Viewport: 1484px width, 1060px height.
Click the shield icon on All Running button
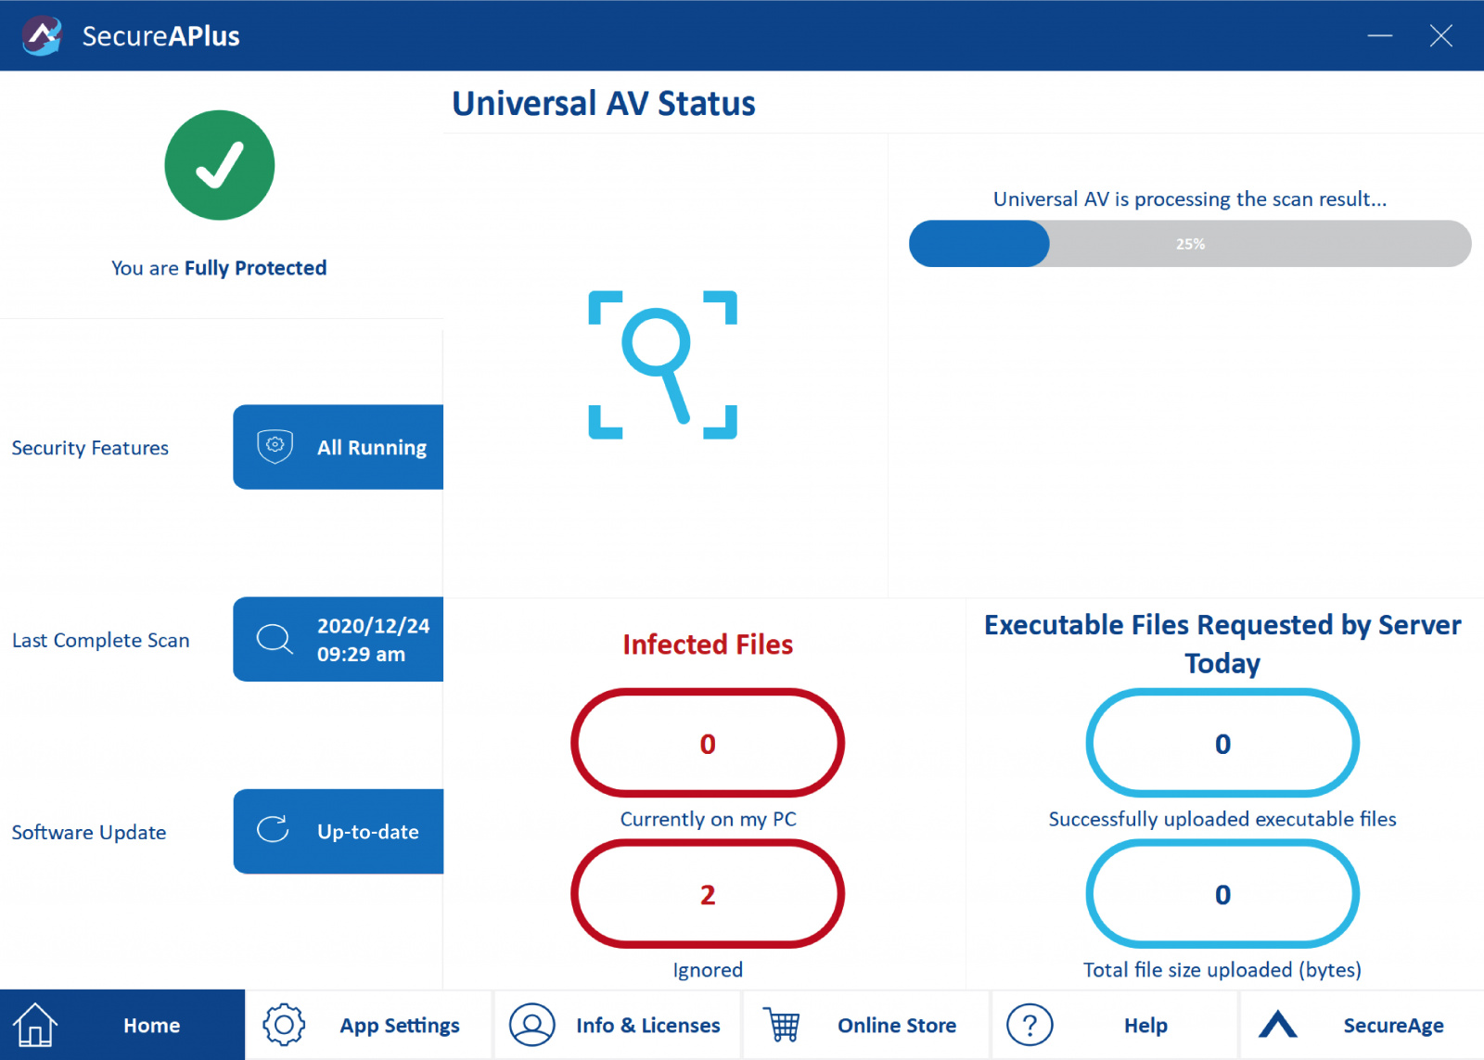click(x=275, y=446)
